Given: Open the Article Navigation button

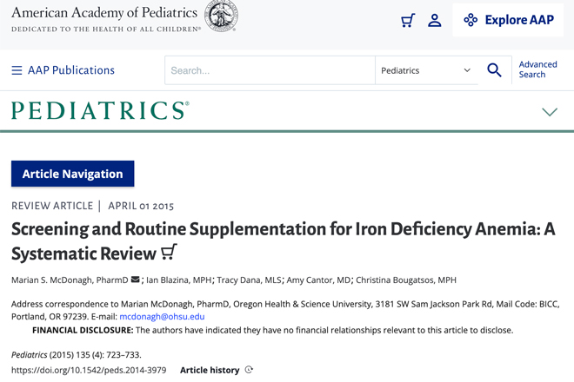Looking at the screenshot, I should point(72,174).
